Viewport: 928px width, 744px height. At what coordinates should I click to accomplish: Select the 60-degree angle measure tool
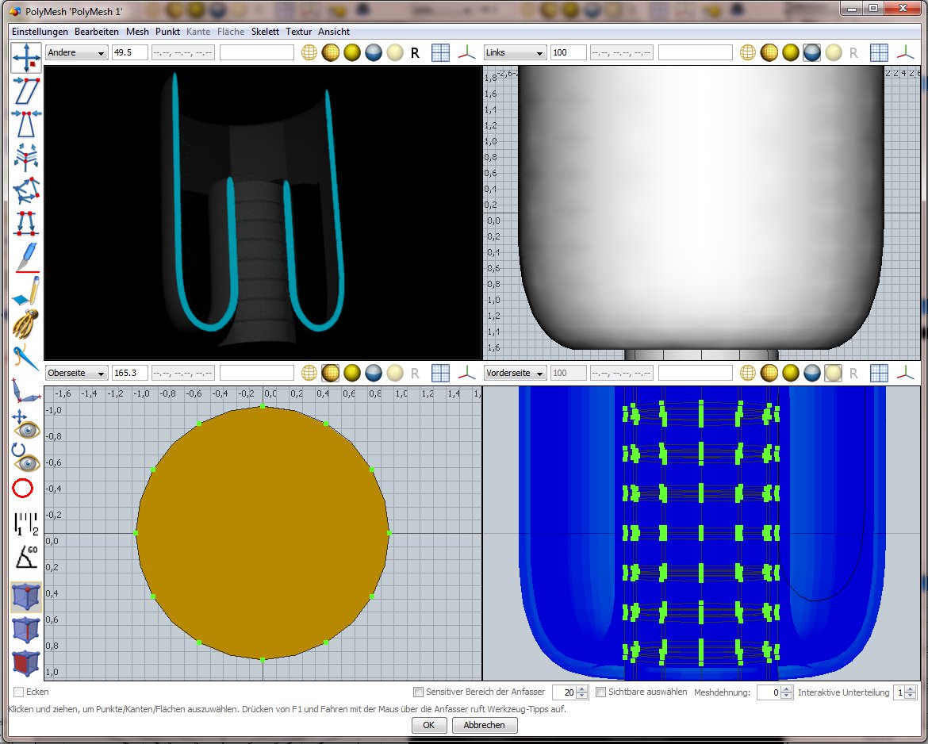26,556
